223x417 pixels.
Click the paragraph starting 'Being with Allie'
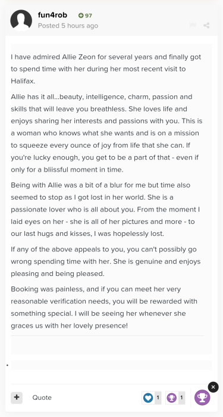[x=107, y=209]
